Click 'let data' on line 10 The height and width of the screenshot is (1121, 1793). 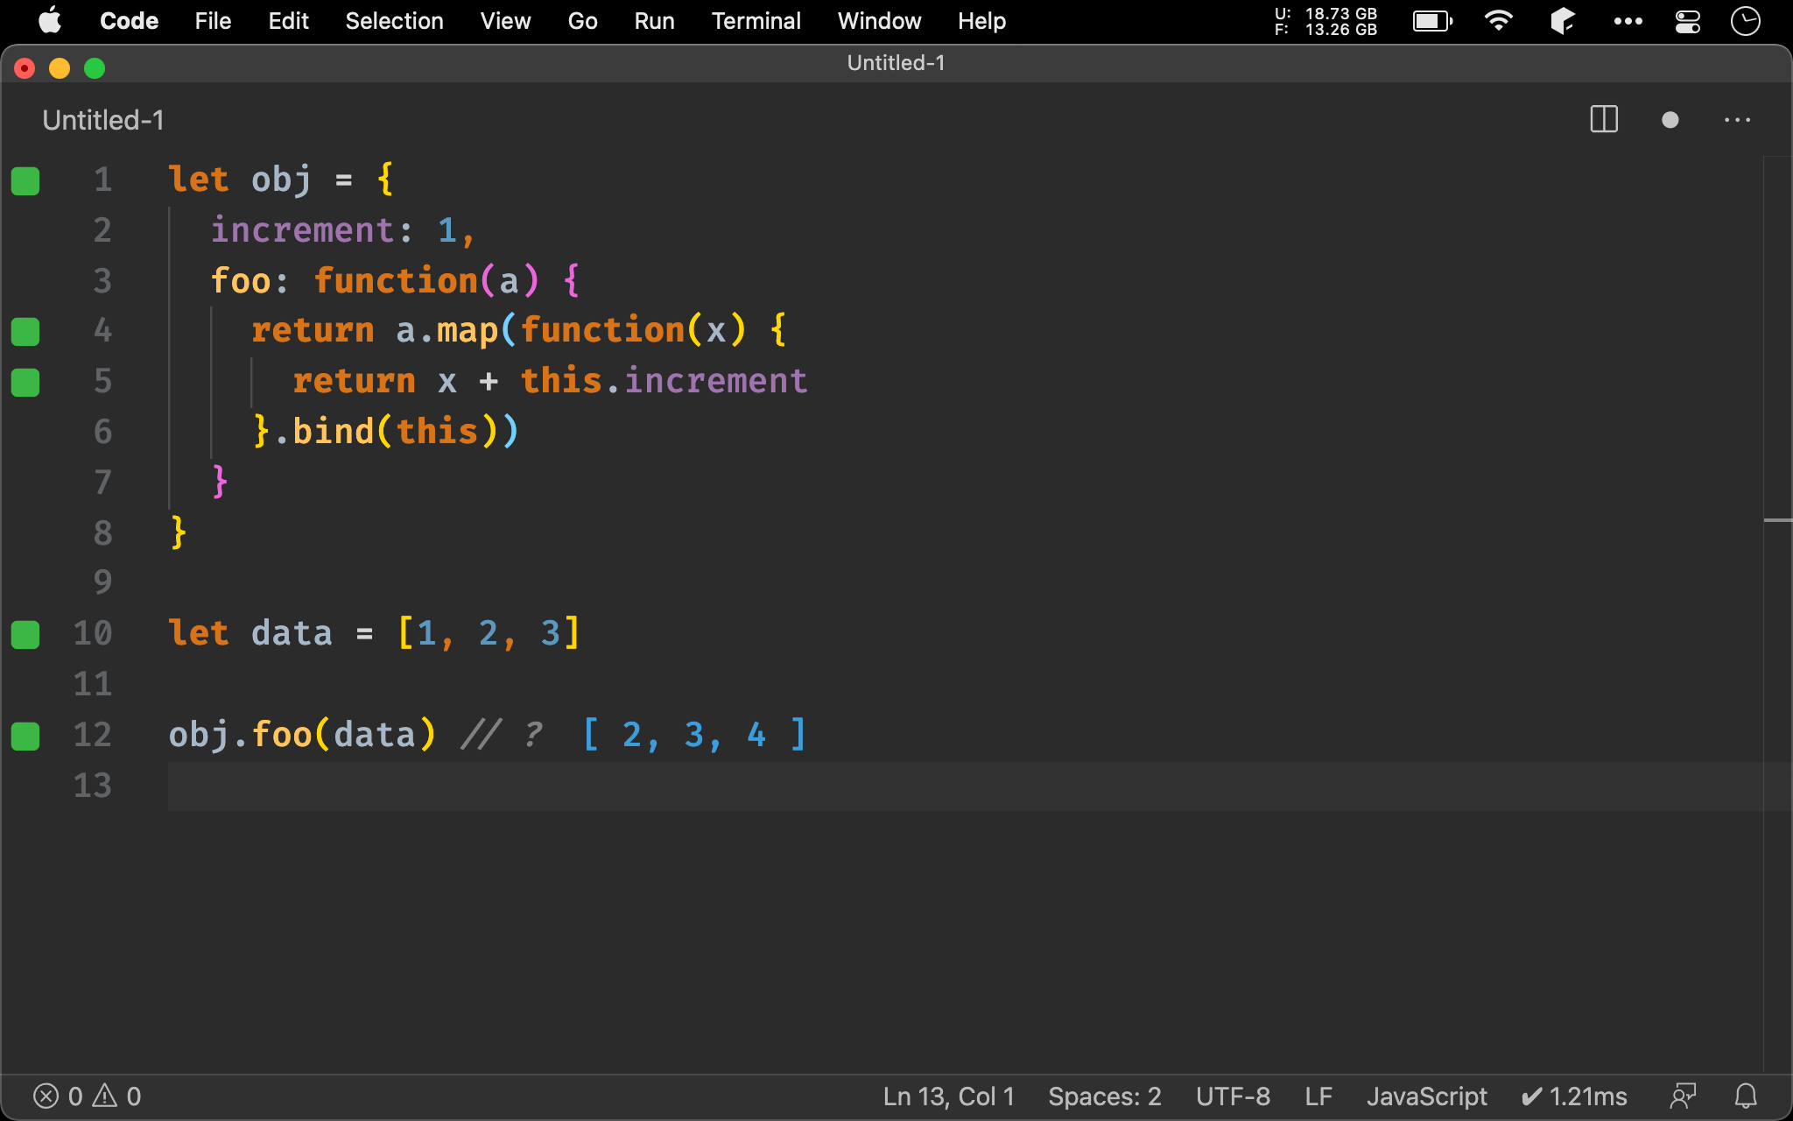click(250, 633)
